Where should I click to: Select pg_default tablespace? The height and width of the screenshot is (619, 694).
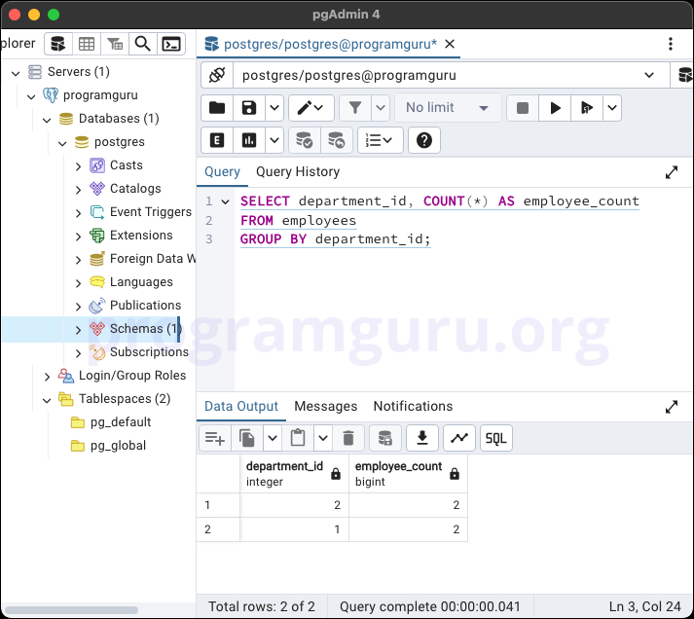click(x=121, y=422)
